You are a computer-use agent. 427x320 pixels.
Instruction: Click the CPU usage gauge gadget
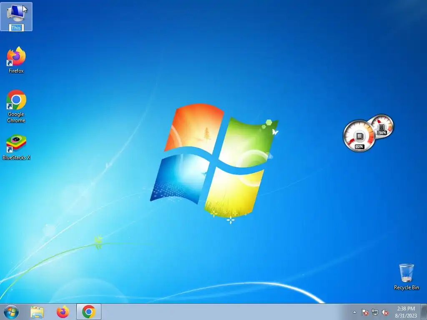359,136
